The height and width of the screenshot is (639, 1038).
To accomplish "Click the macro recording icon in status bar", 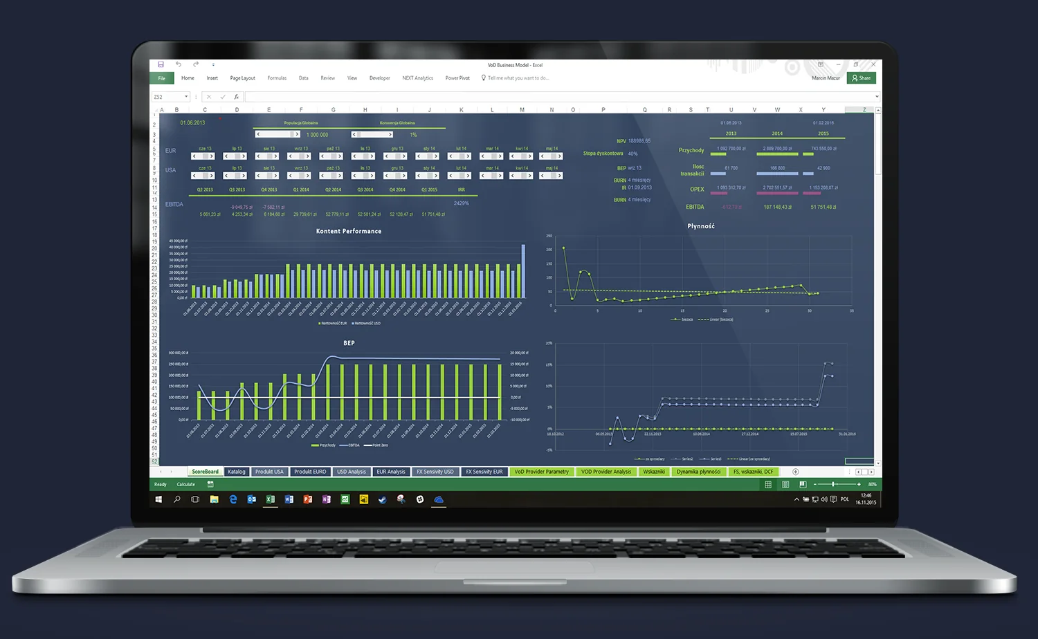I will click(x=210, y=484).
